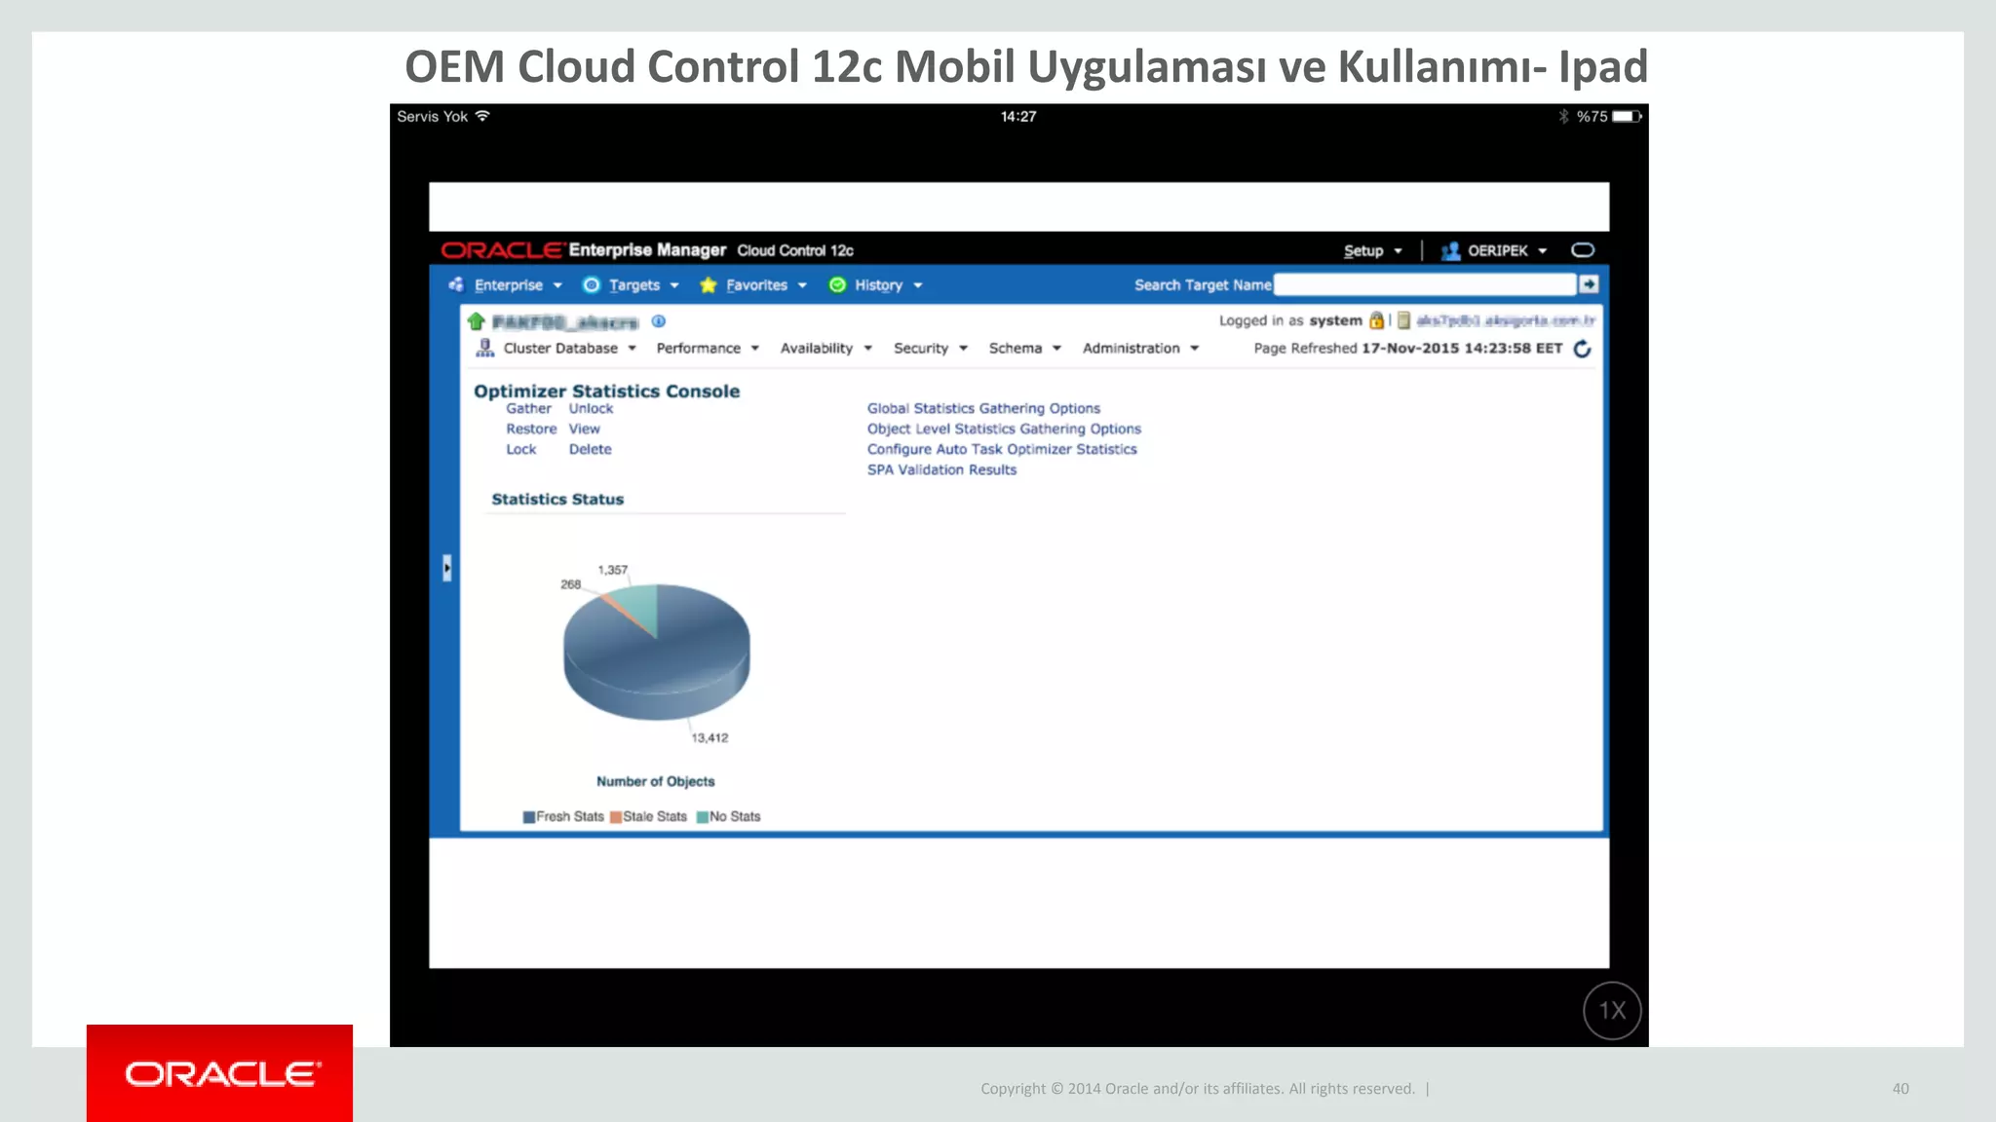1996x1122 pixels.
Task: Click the OERIPEK user icon
Action: pos(1450,250)
